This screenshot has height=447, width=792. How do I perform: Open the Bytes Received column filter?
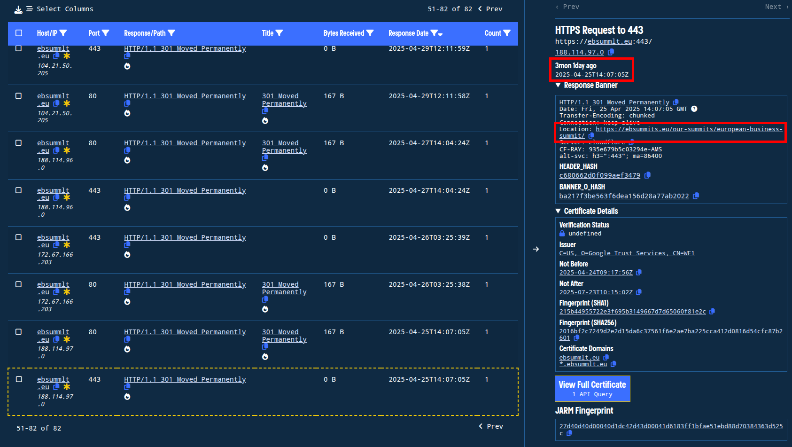[x=370, y=33]
